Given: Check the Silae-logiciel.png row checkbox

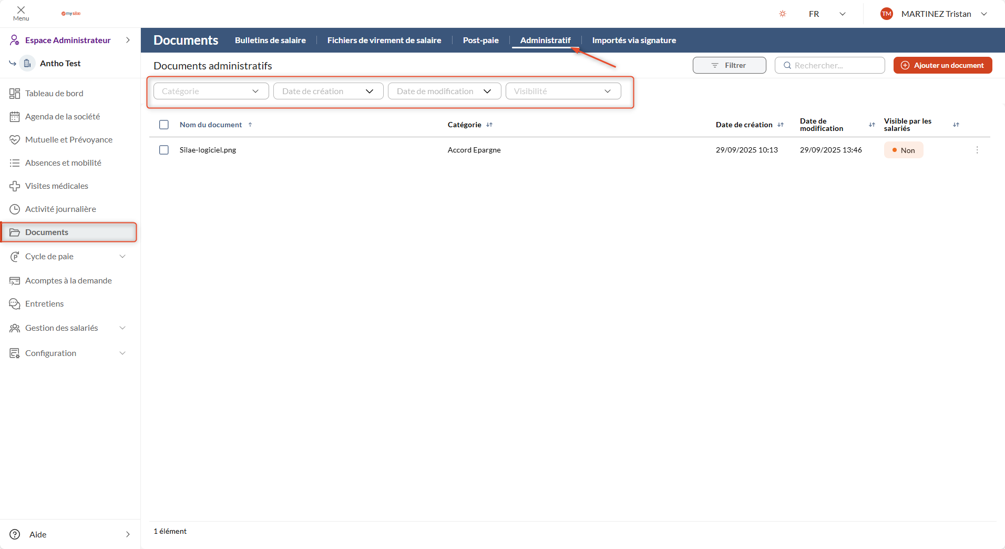Looking at the screenshot, I should click(163, 150).
